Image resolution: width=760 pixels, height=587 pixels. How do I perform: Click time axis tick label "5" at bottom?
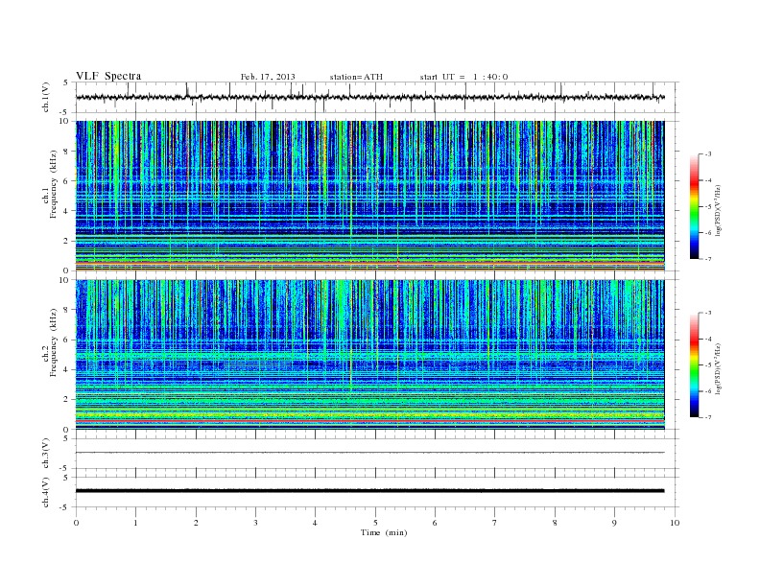pos(375,523)
